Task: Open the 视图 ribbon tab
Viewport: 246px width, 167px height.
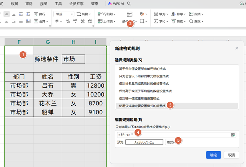Action: point(43,3)
